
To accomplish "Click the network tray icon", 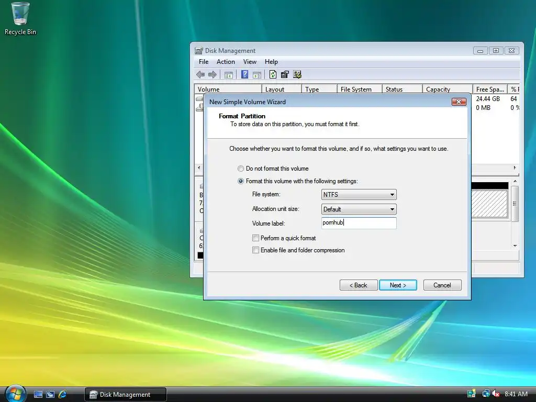I will [486, 394].
